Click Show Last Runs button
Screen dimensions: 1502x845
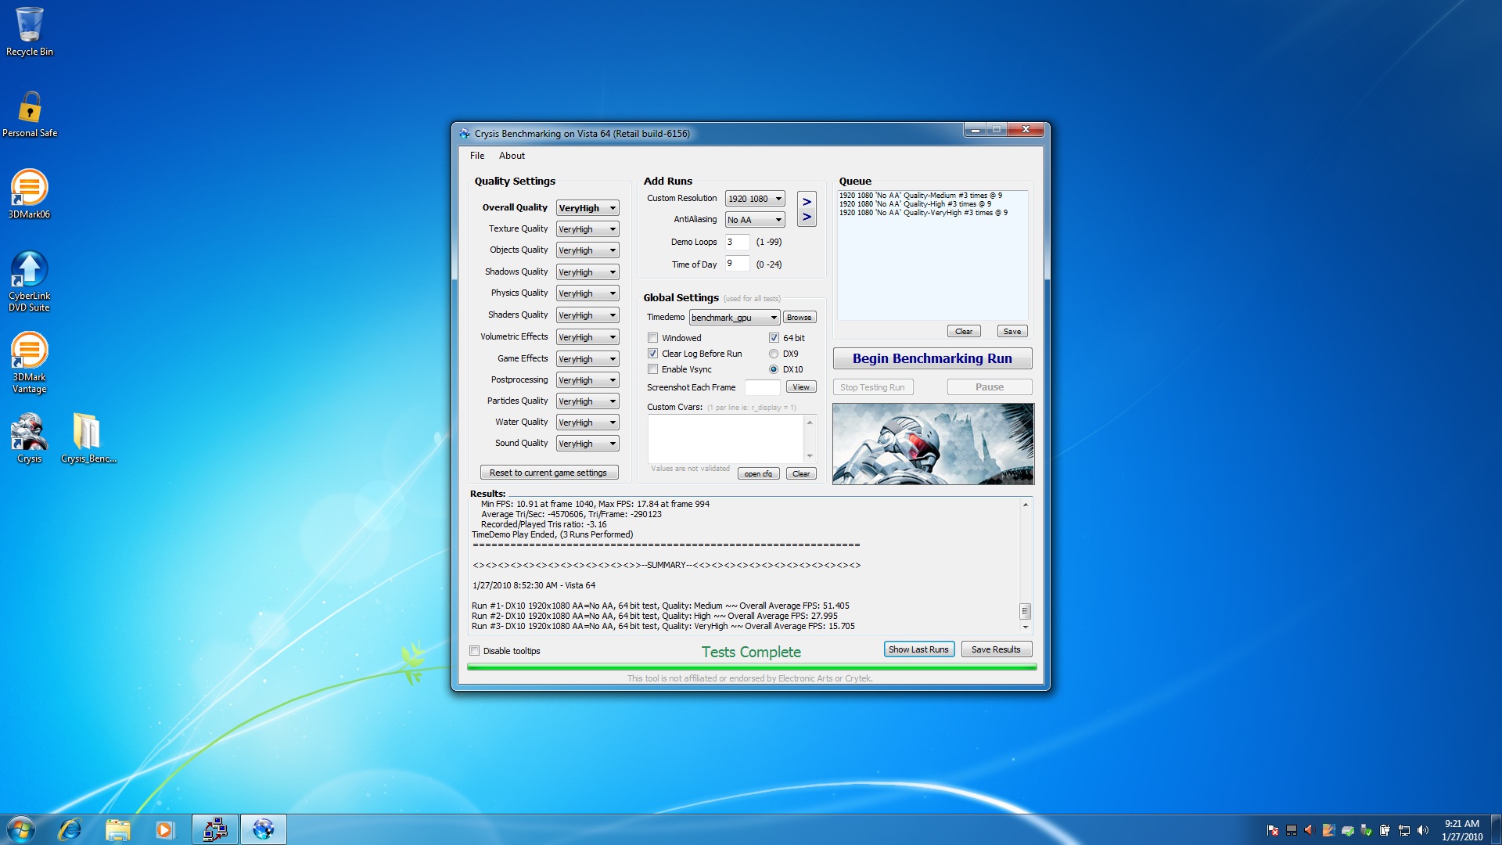coord(919,649)
